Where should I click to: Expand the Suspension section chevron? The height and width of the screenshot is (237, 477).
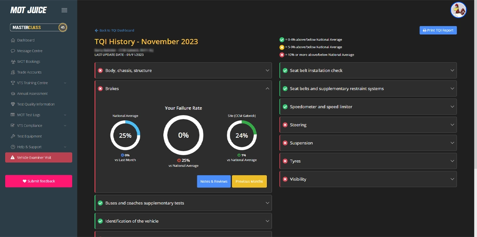(452, 143)
